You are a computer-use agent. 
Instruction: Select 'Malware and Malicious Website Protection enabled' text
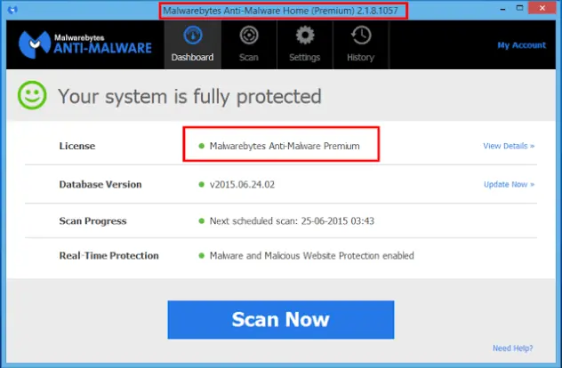[312, 255]
